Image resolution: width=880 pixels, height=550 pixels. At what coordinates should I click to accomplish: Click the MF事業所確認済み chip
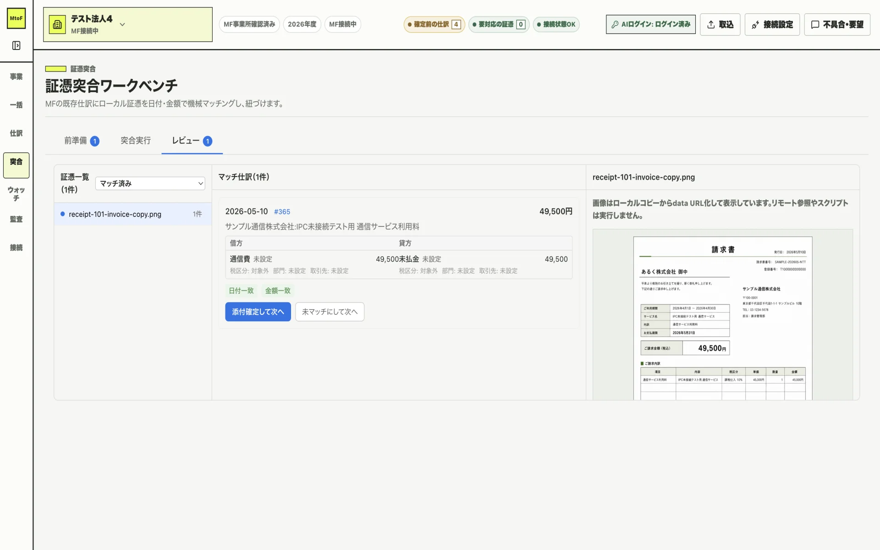[249, 24]
